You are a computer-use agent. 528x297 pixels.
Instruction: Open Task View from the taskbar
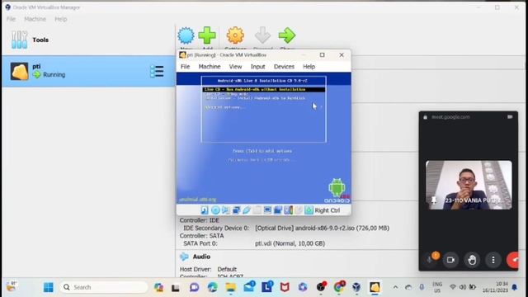pos(176,288)
